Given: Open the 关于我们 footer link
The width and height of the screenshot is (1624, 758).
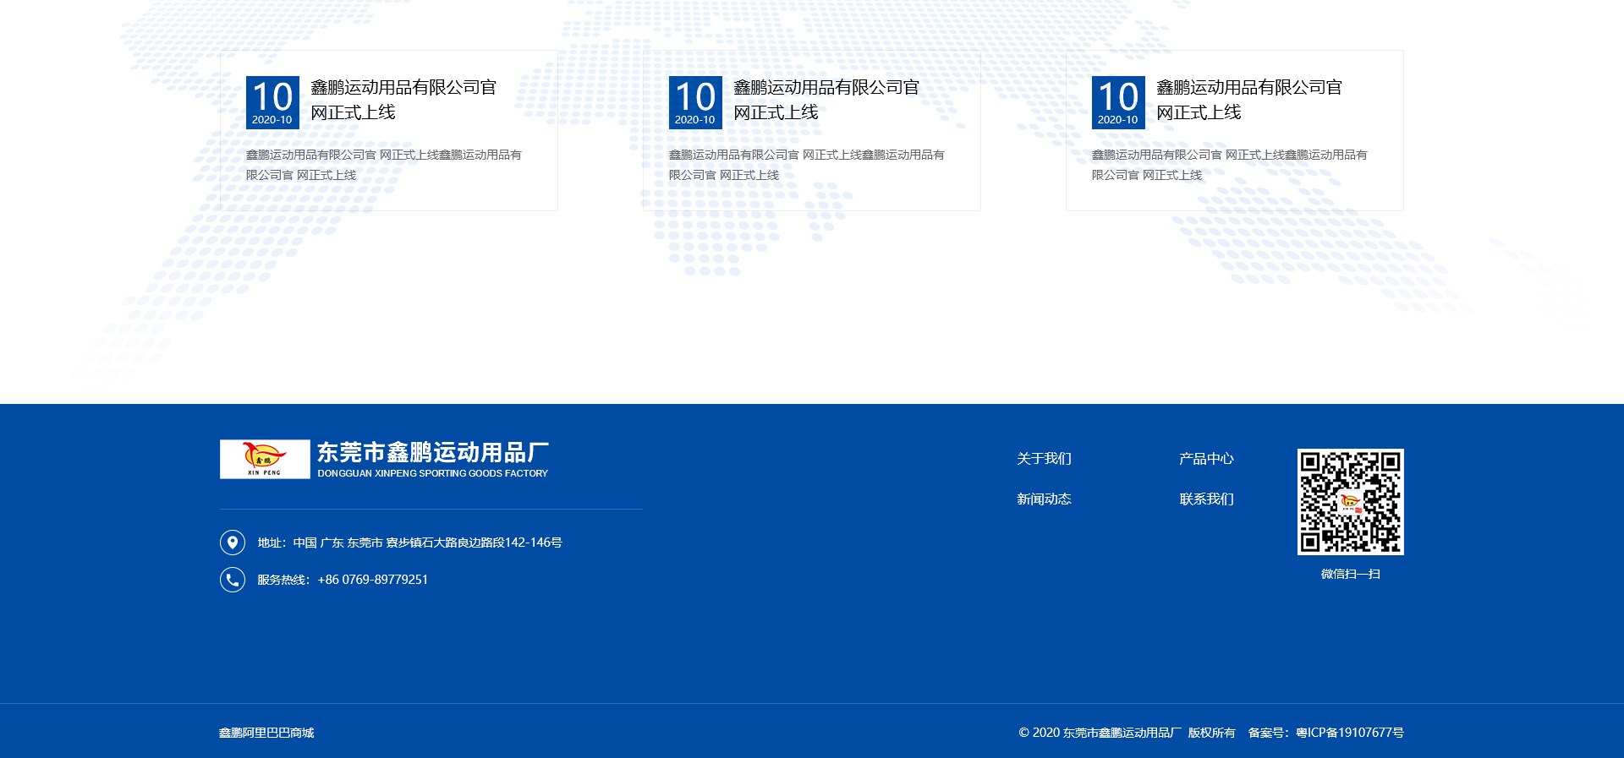Looking at the screenshot, I should tap(1044, 459).
